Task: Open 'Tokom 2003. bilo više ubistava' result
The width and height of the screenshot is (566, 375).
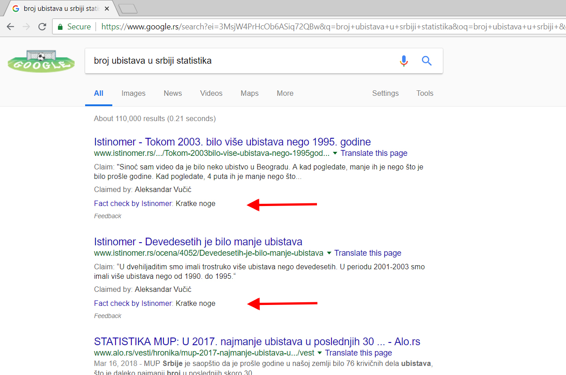Action: 232,141
